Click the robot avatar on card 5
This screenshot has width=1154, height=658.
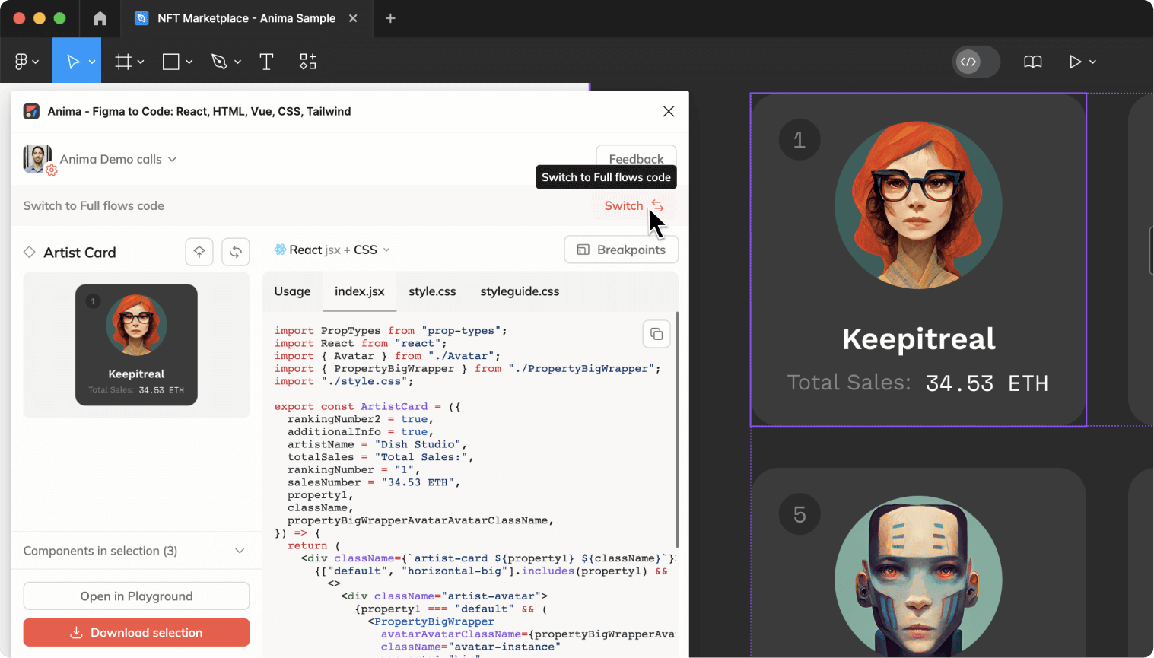(918, 576)
